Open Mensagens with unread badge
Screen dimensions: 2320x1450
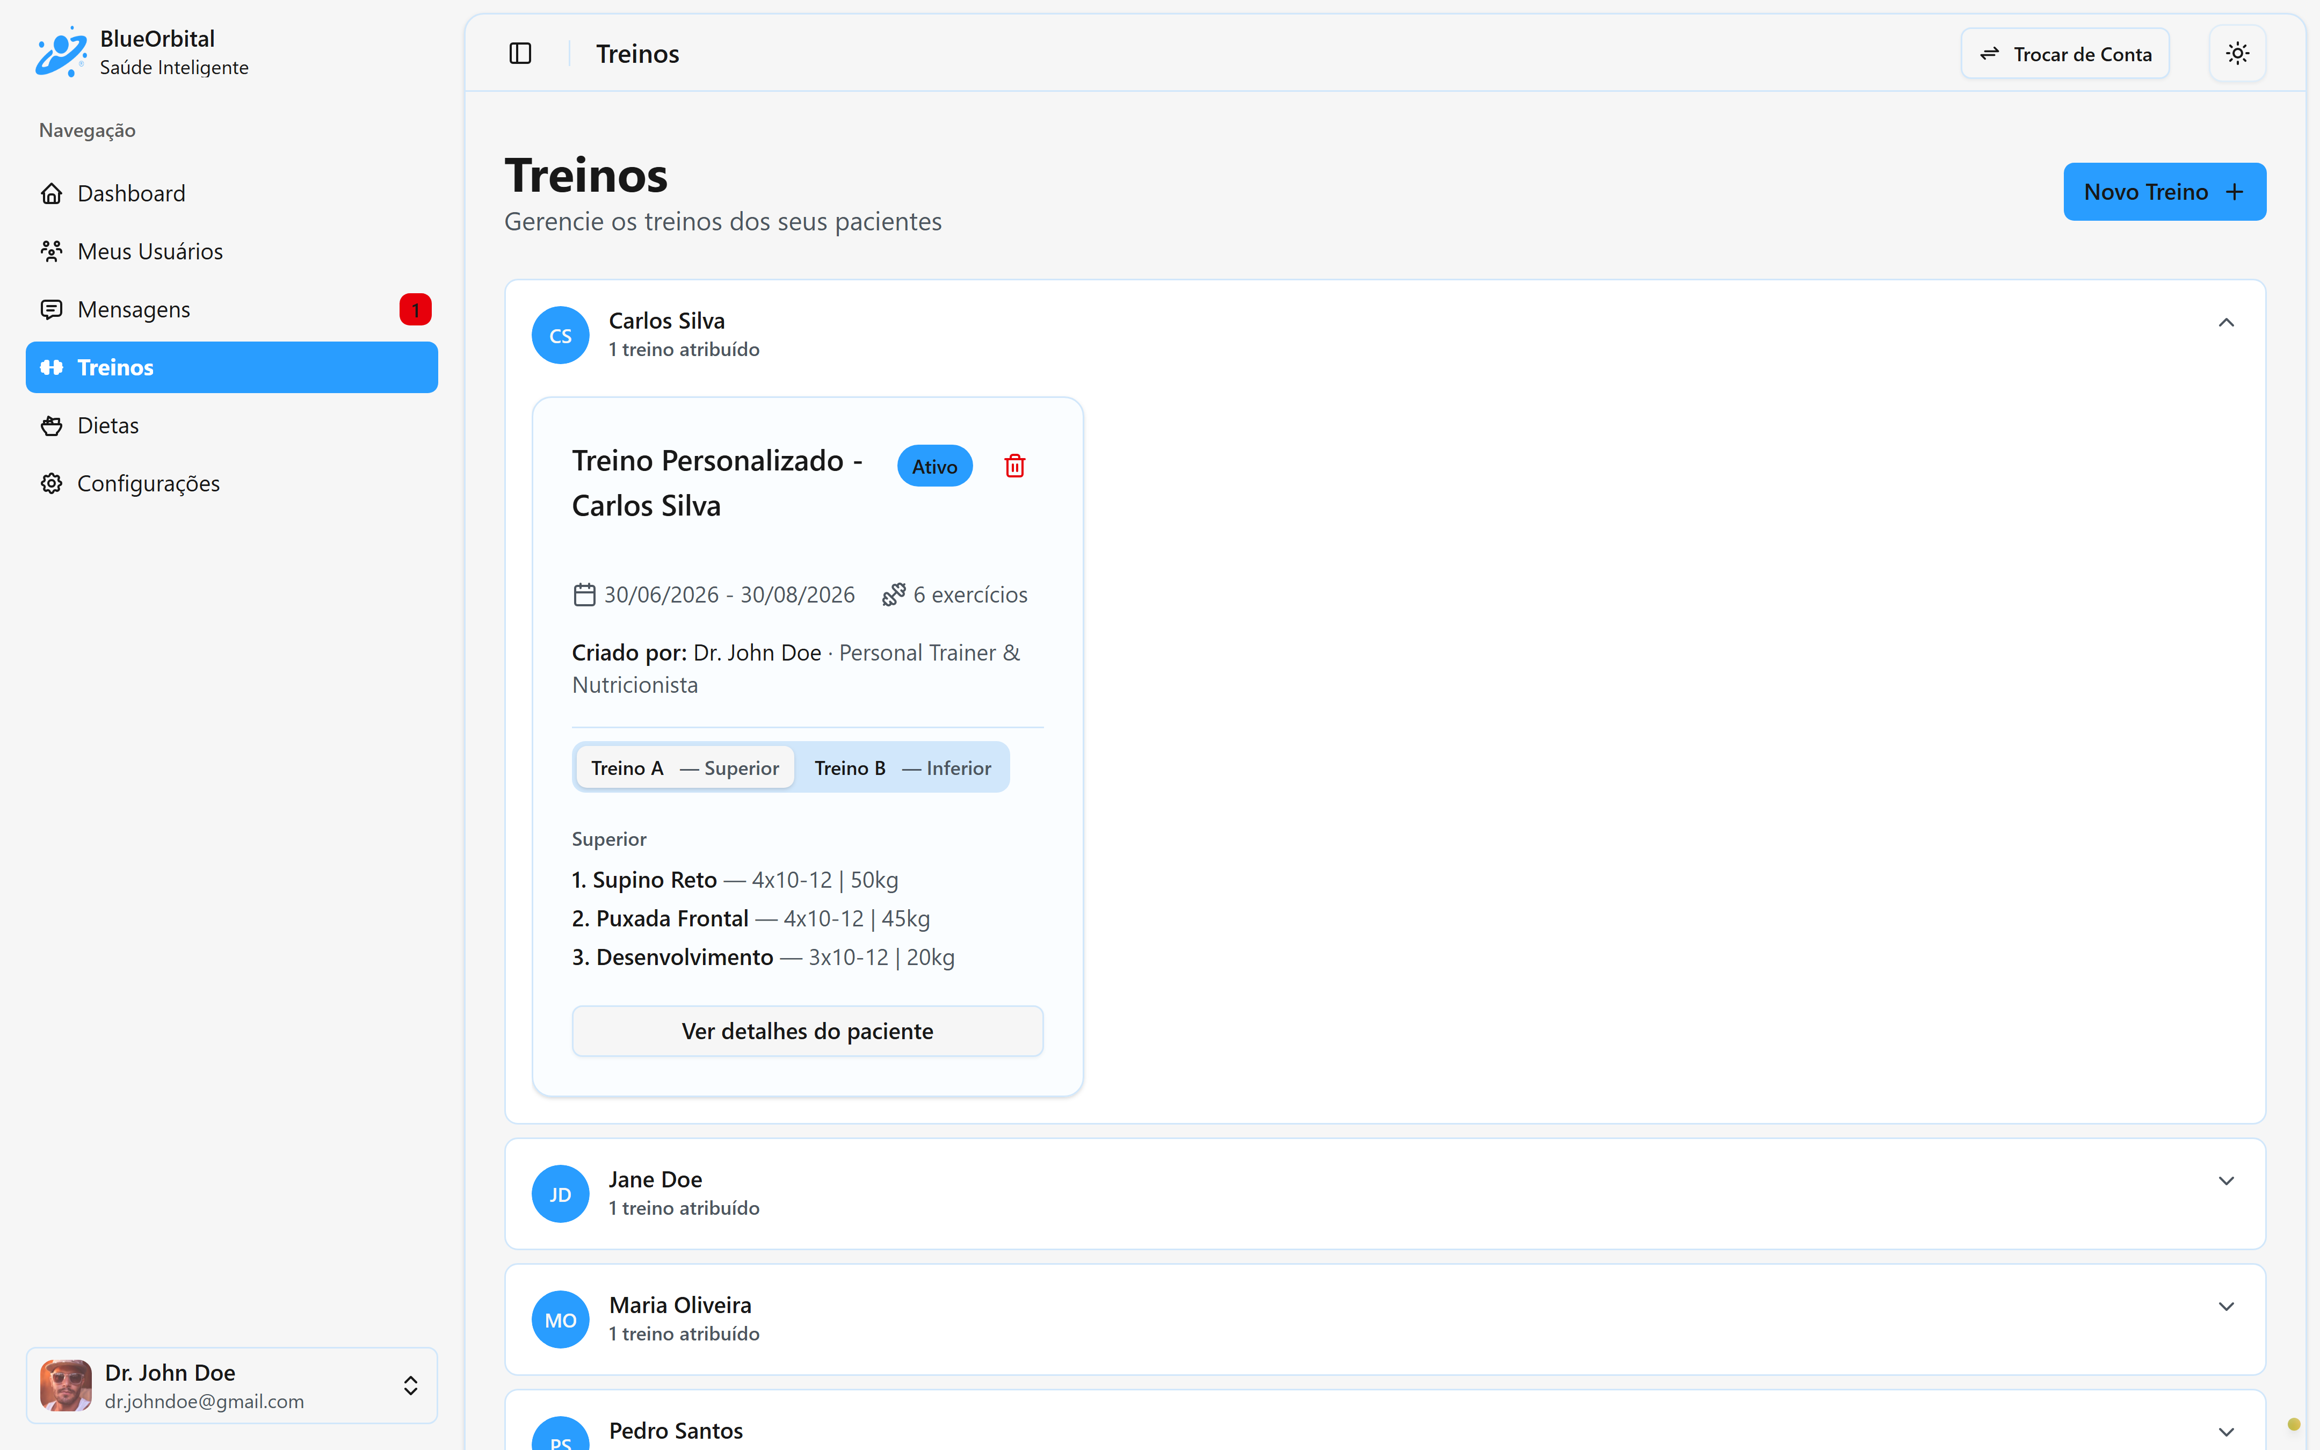[232, 310]
